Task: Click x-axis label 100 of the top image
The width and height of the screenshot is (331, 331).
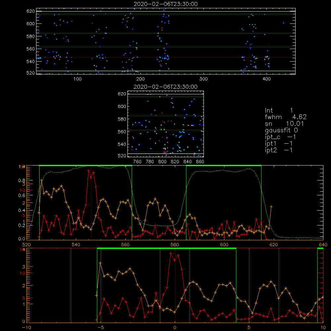Action: click(77, 79)
